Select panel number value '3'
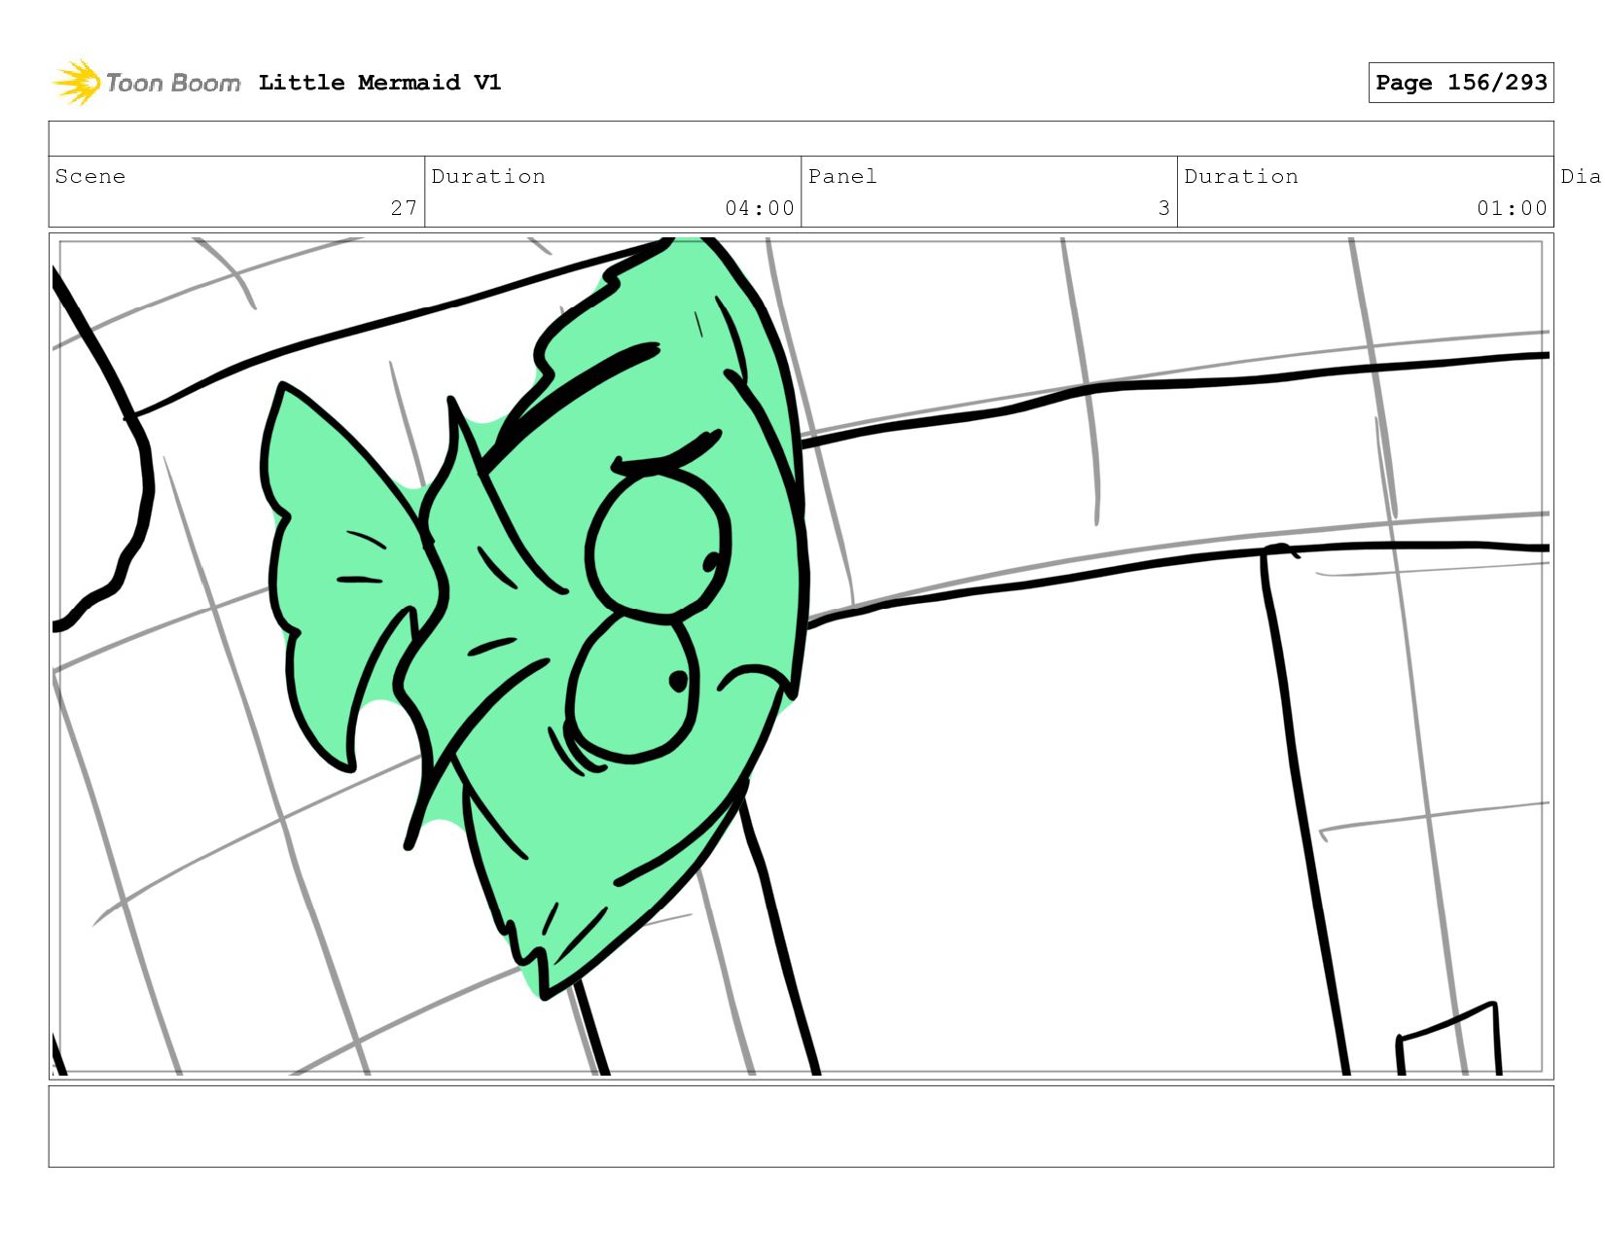 tap(1163, 208)
